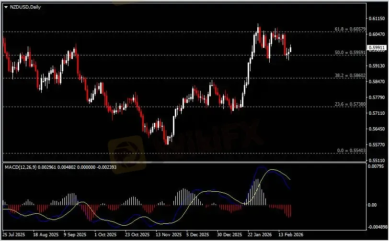Select the 23.6 = 0.57380 Fibonacci label

pyautogui.click(x=350, y=104)
